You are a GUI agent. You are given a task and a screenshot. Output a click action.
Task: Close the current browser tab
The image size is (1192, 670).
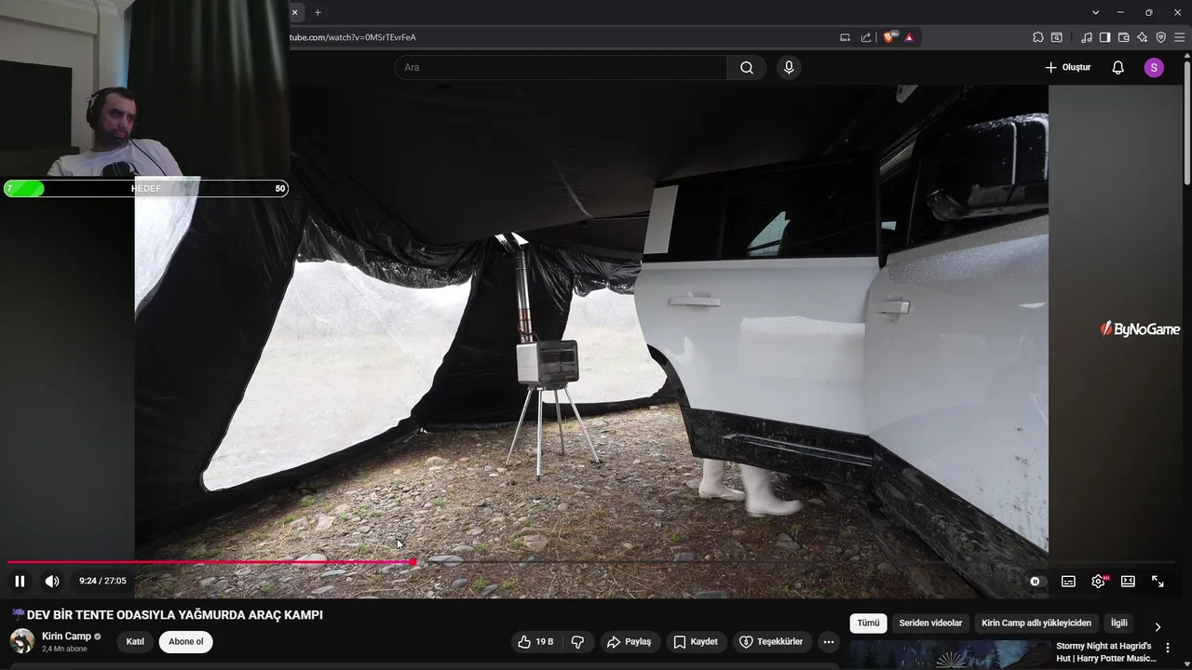click(295, 12)
